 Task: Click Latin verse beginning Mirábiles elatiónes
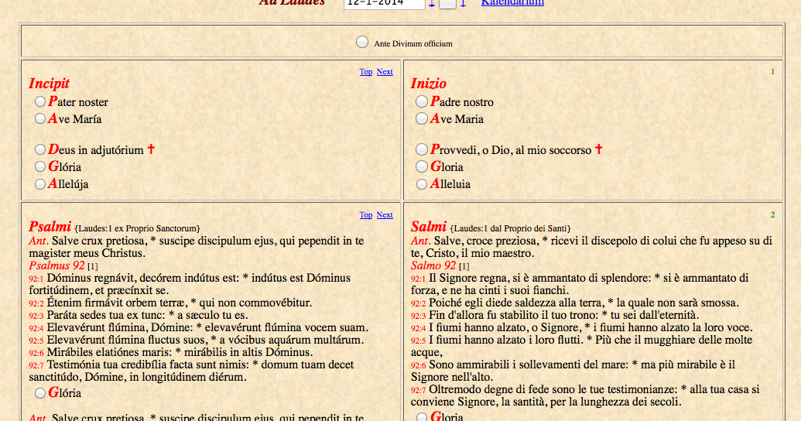point(170,352)
